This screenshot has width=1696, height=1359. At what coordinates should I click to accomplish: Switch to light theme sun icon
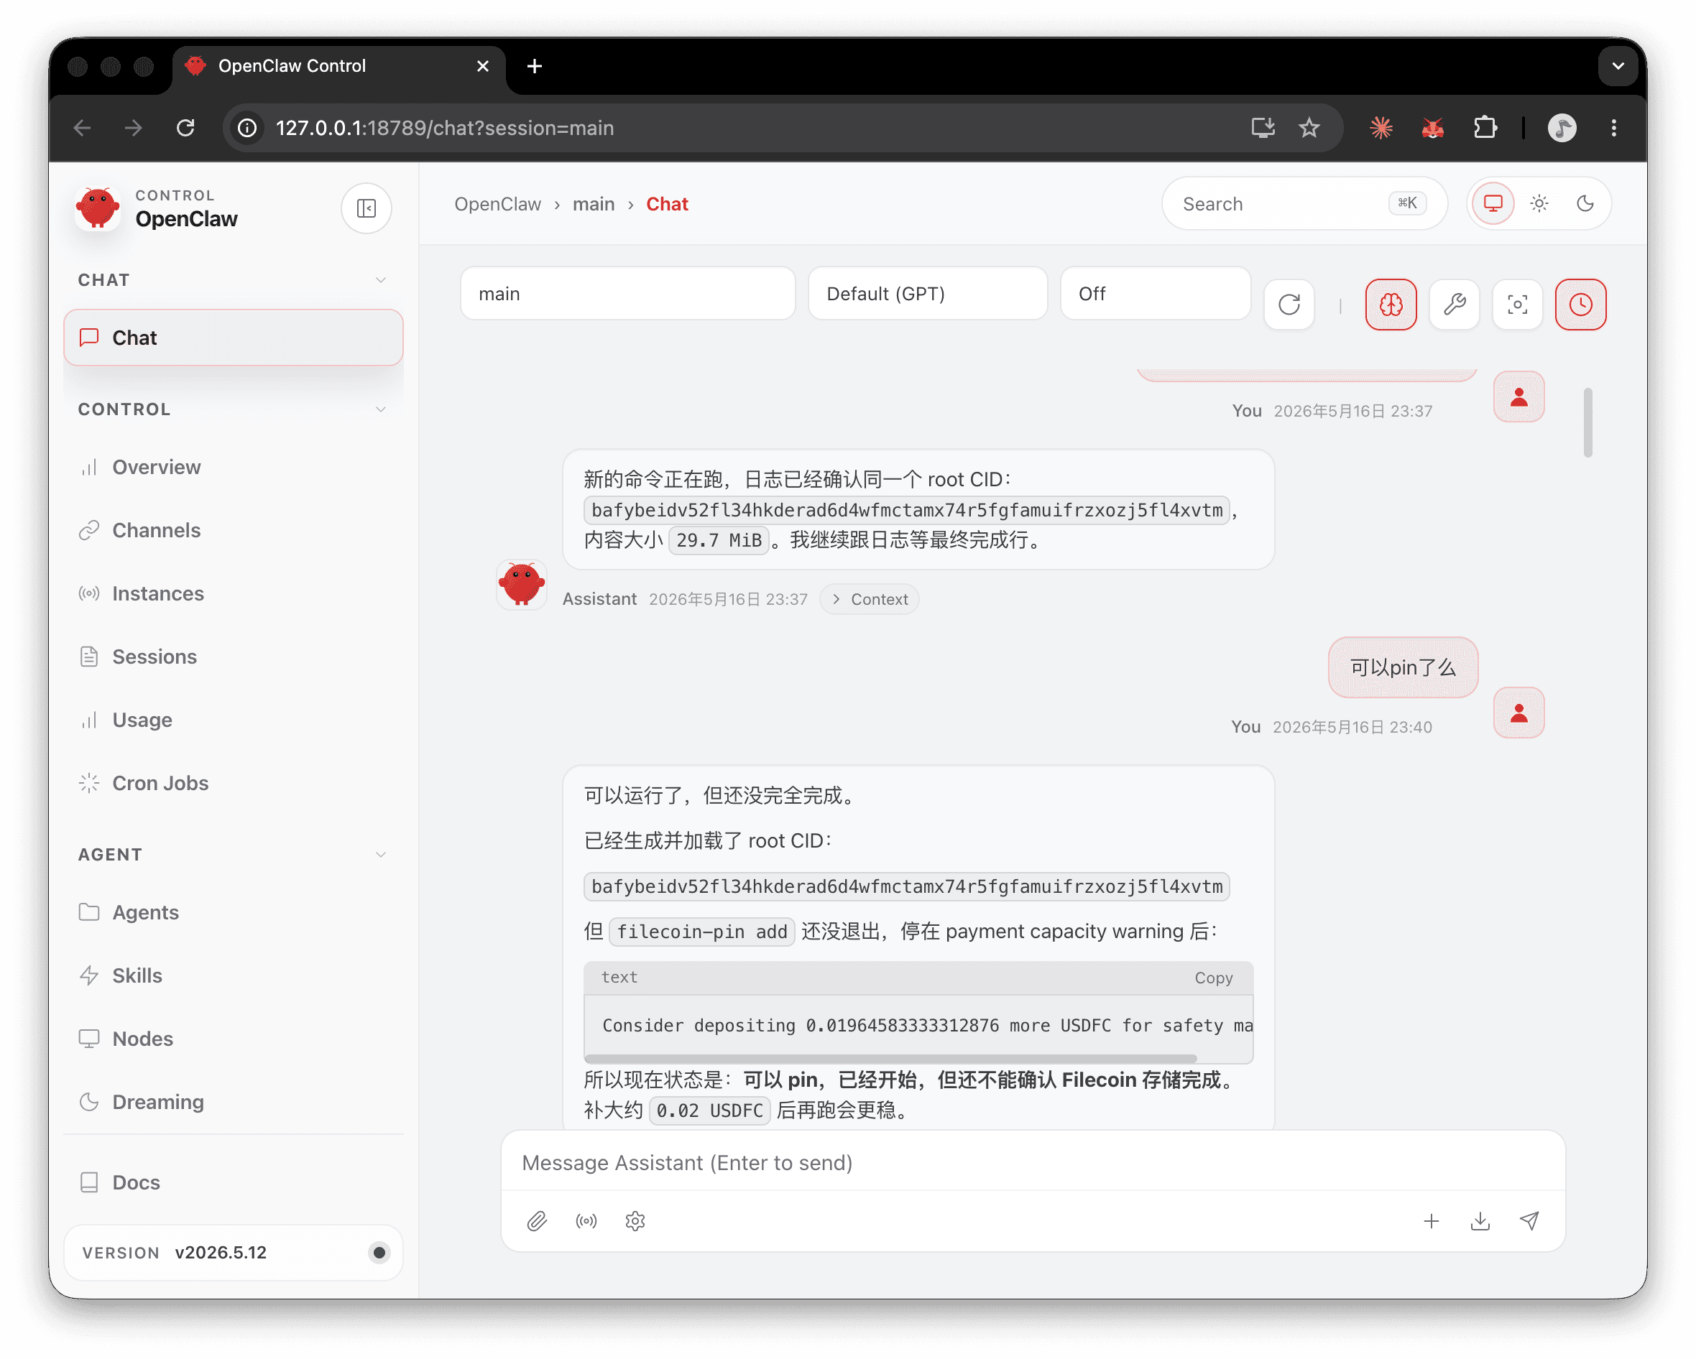pos(1539,204)
